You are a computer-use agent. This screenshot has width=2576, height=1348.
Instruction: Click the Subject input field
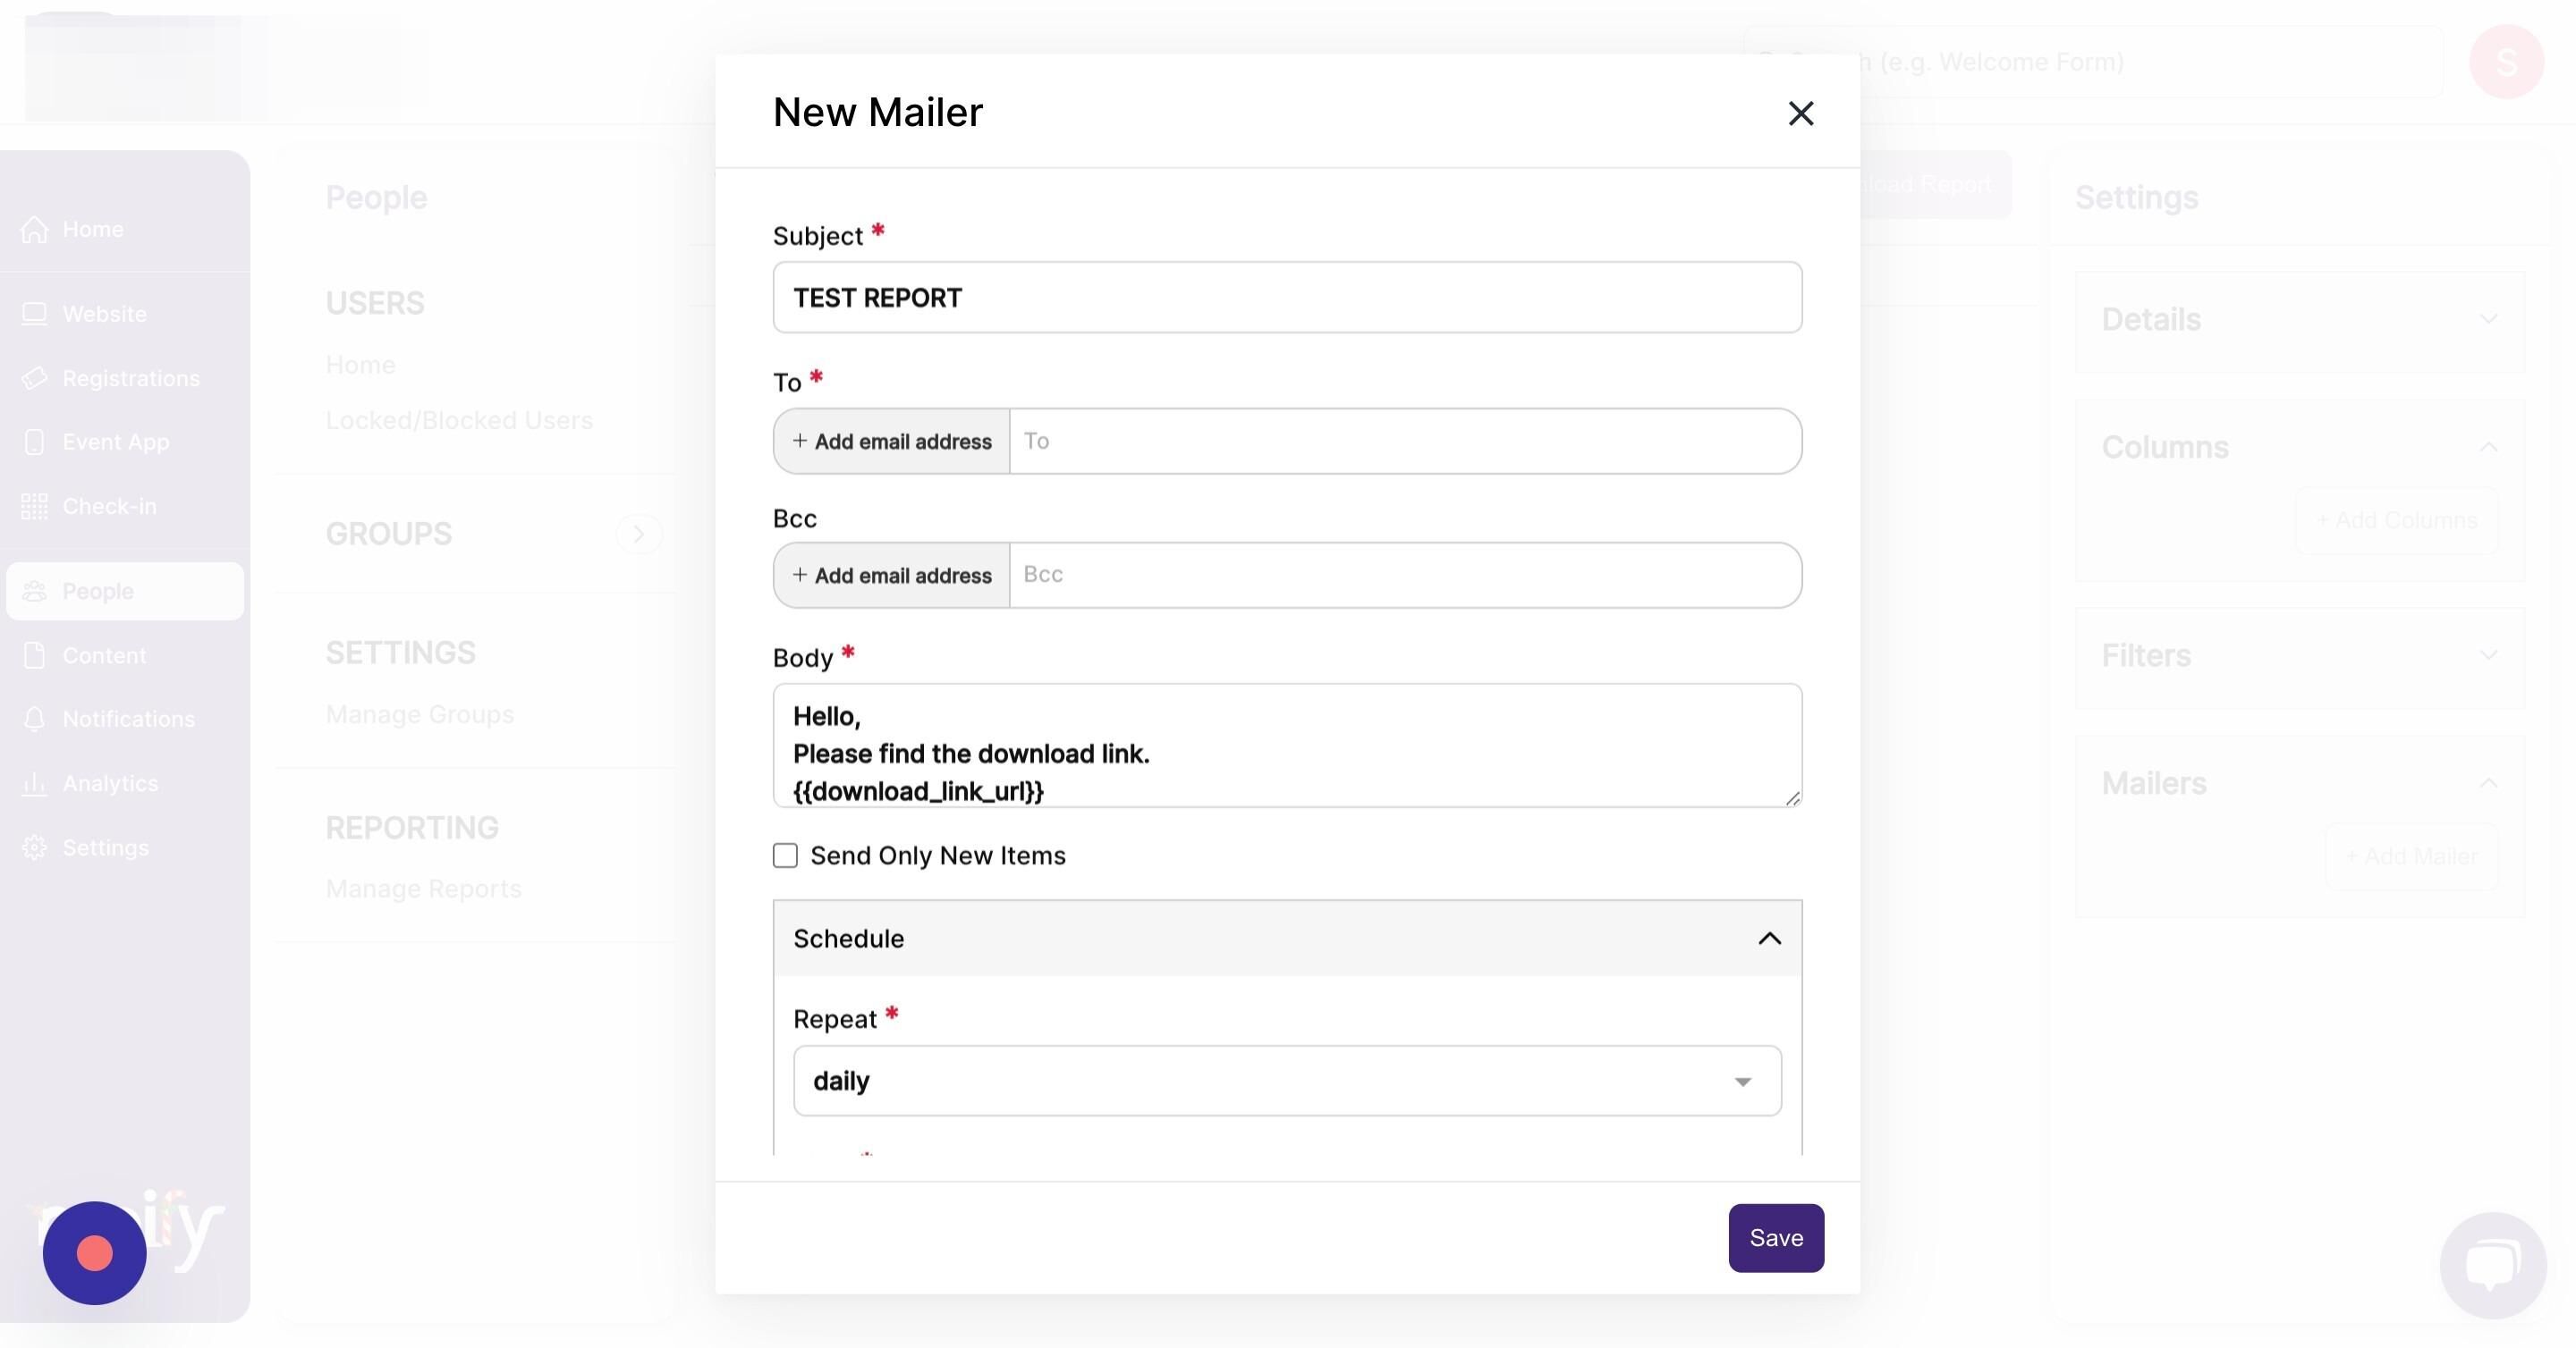pyautogui.click(x=1287, y=298)
